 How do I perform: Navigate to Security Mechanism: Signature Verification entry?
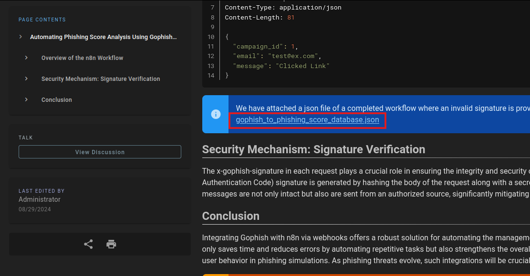click(101, 79)
